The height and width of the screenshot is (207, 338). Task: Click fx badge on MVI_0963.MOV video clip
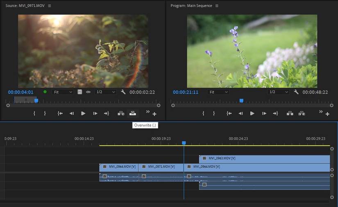[x=204, y=158]
